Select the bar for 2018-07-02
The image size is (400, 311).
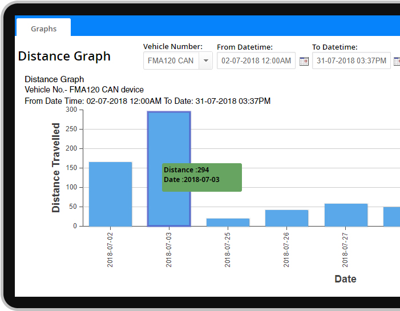(x=110, y=194)
